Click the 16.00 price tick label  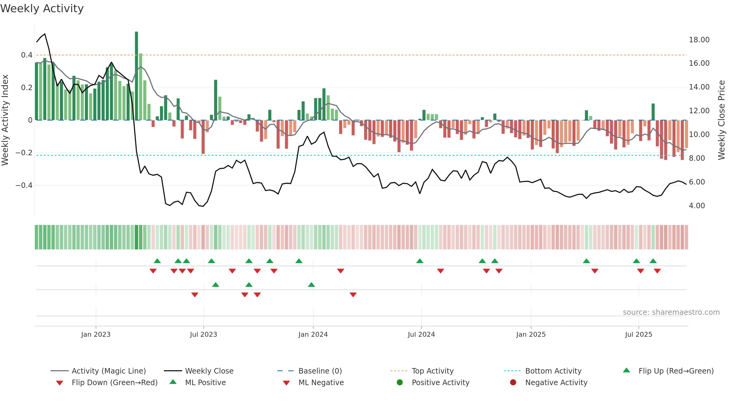point(699,63)
